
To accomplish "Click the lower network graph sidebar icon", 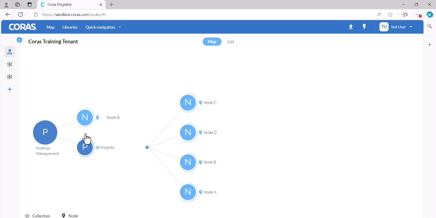I will point(10,77).
